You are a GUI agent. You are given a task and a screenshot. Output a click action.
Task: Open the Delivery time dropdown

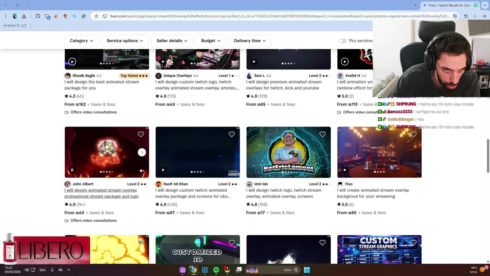250,41
